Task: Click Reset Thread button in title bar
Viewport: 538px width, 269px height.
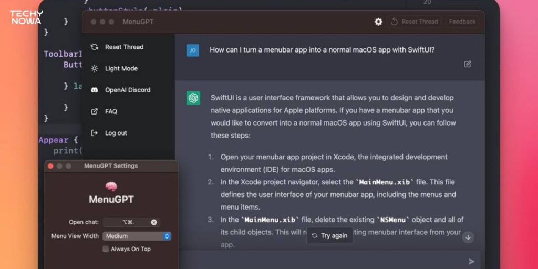Action: [x=414, y=22]
